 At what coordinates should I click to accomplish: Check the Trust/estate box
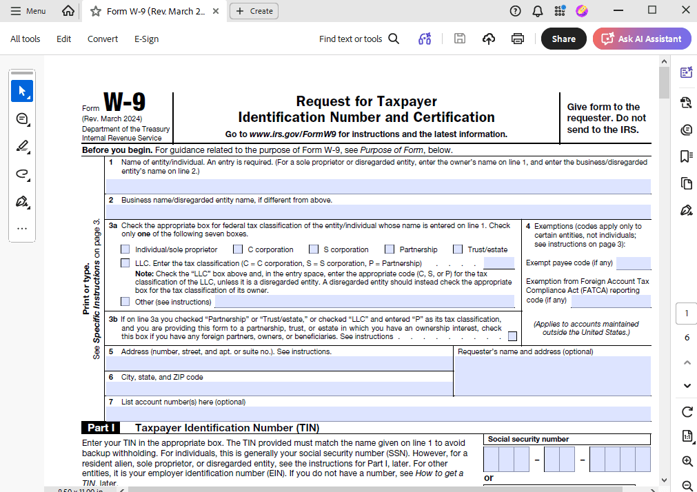click(458, 249)
